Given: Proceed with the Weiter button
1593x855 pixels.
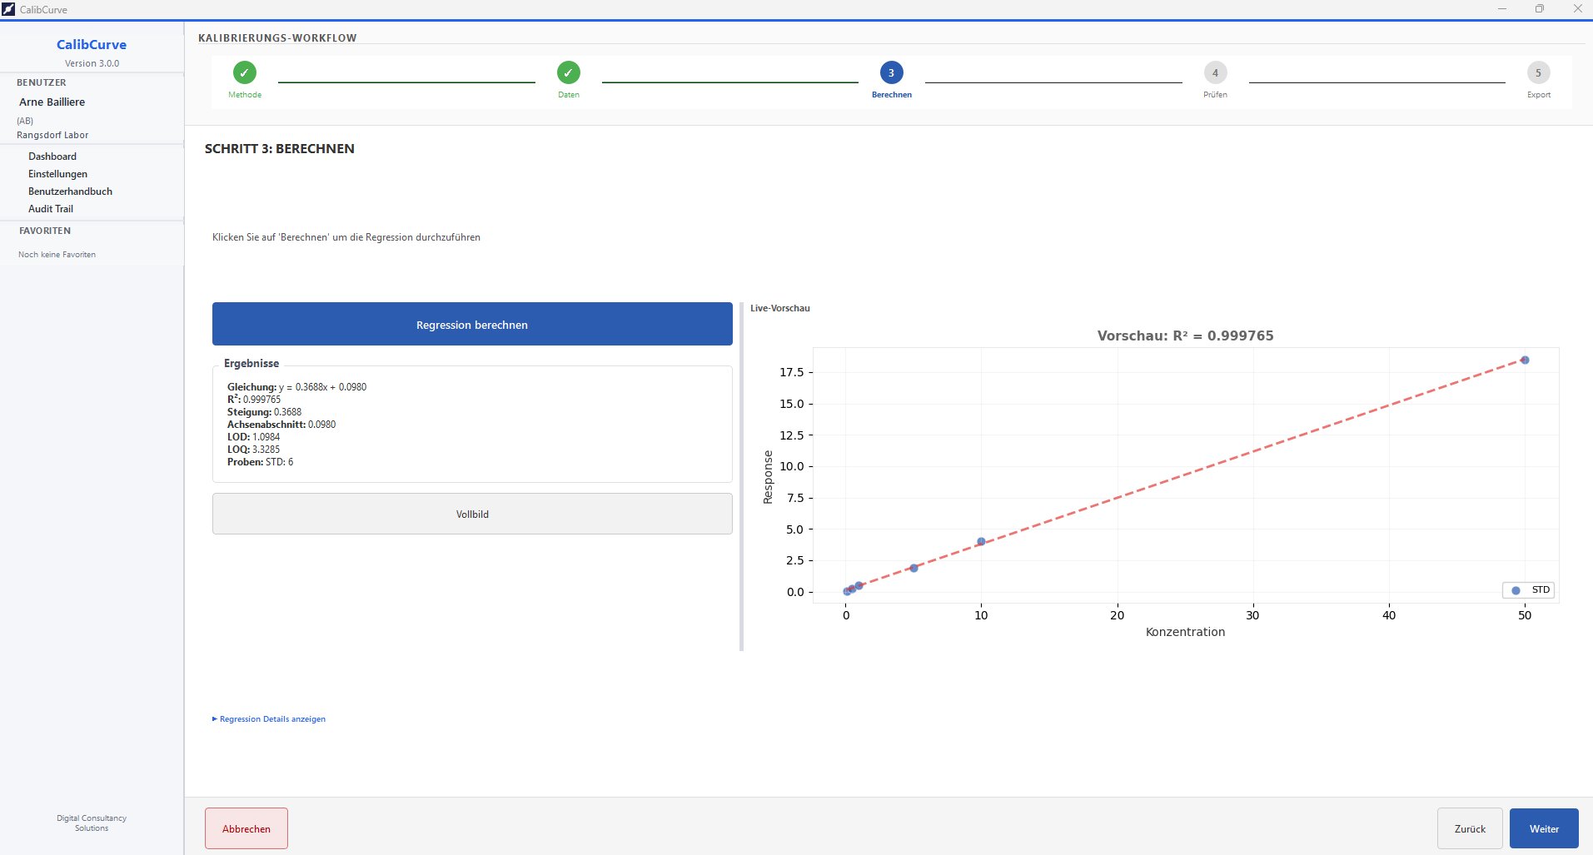Looking at the screenshot, I should tap(1544, 828).
